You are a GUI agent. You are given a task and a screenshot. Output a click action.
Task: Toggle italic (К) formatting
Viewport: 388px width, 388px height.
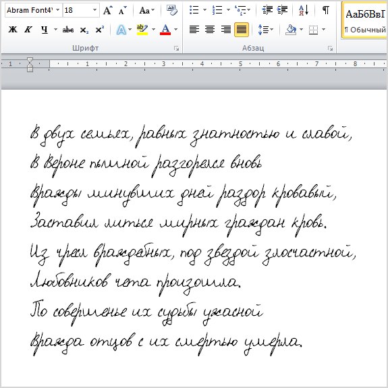pos(28,30)
